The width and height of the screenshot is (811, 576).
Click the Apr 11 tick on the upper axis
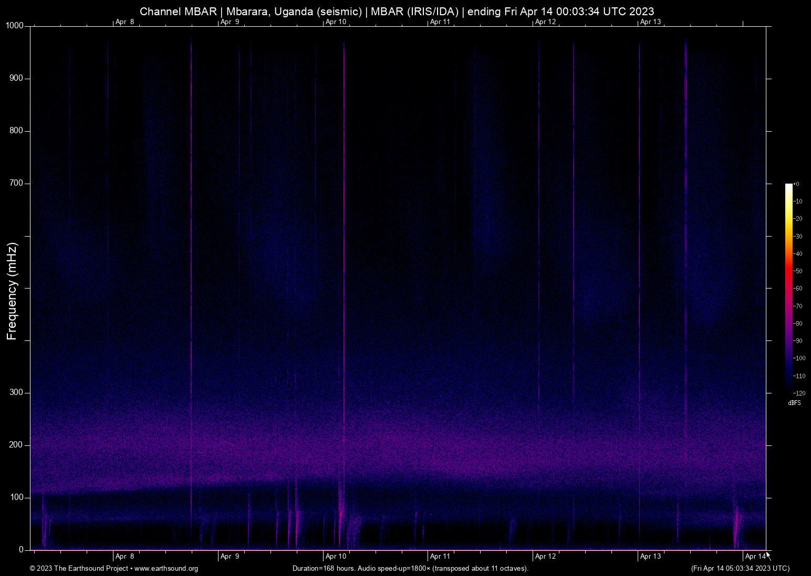coord(440,22)
